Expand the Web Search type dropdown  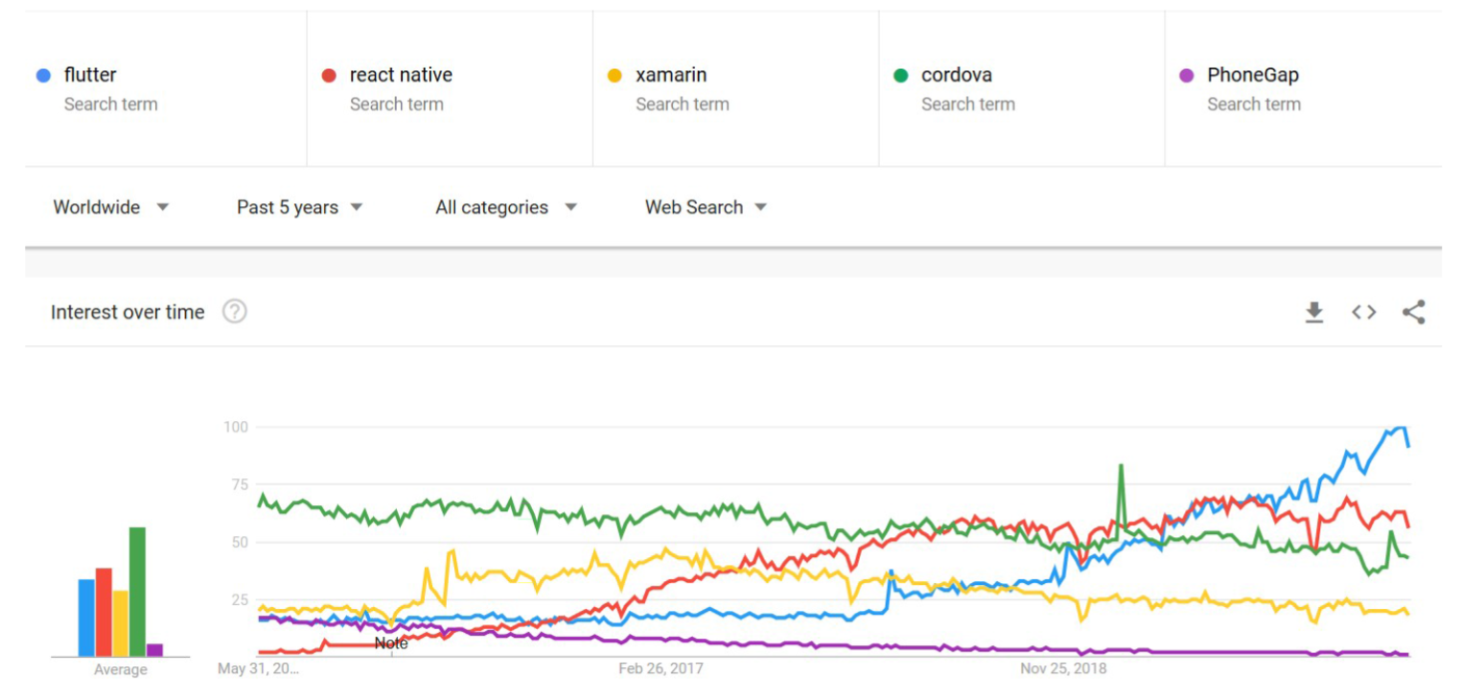(x=707, y=207)
